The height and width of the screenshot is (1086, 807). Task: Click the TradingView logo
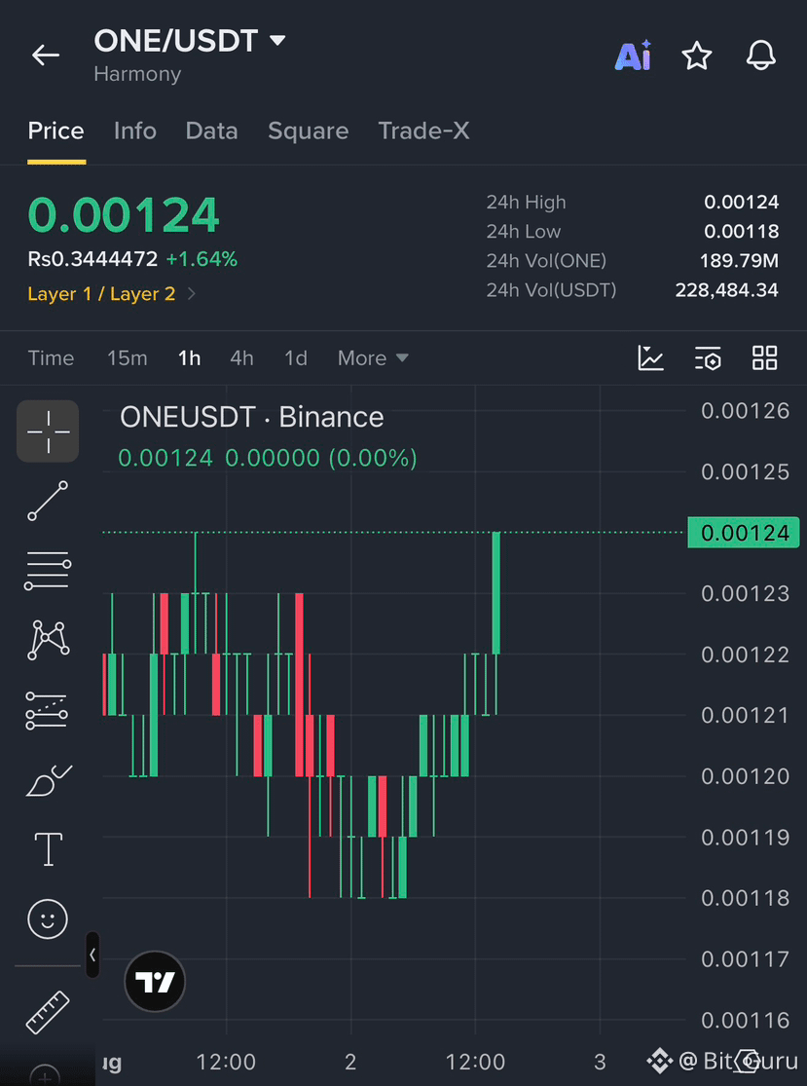[x=155, y=982]
